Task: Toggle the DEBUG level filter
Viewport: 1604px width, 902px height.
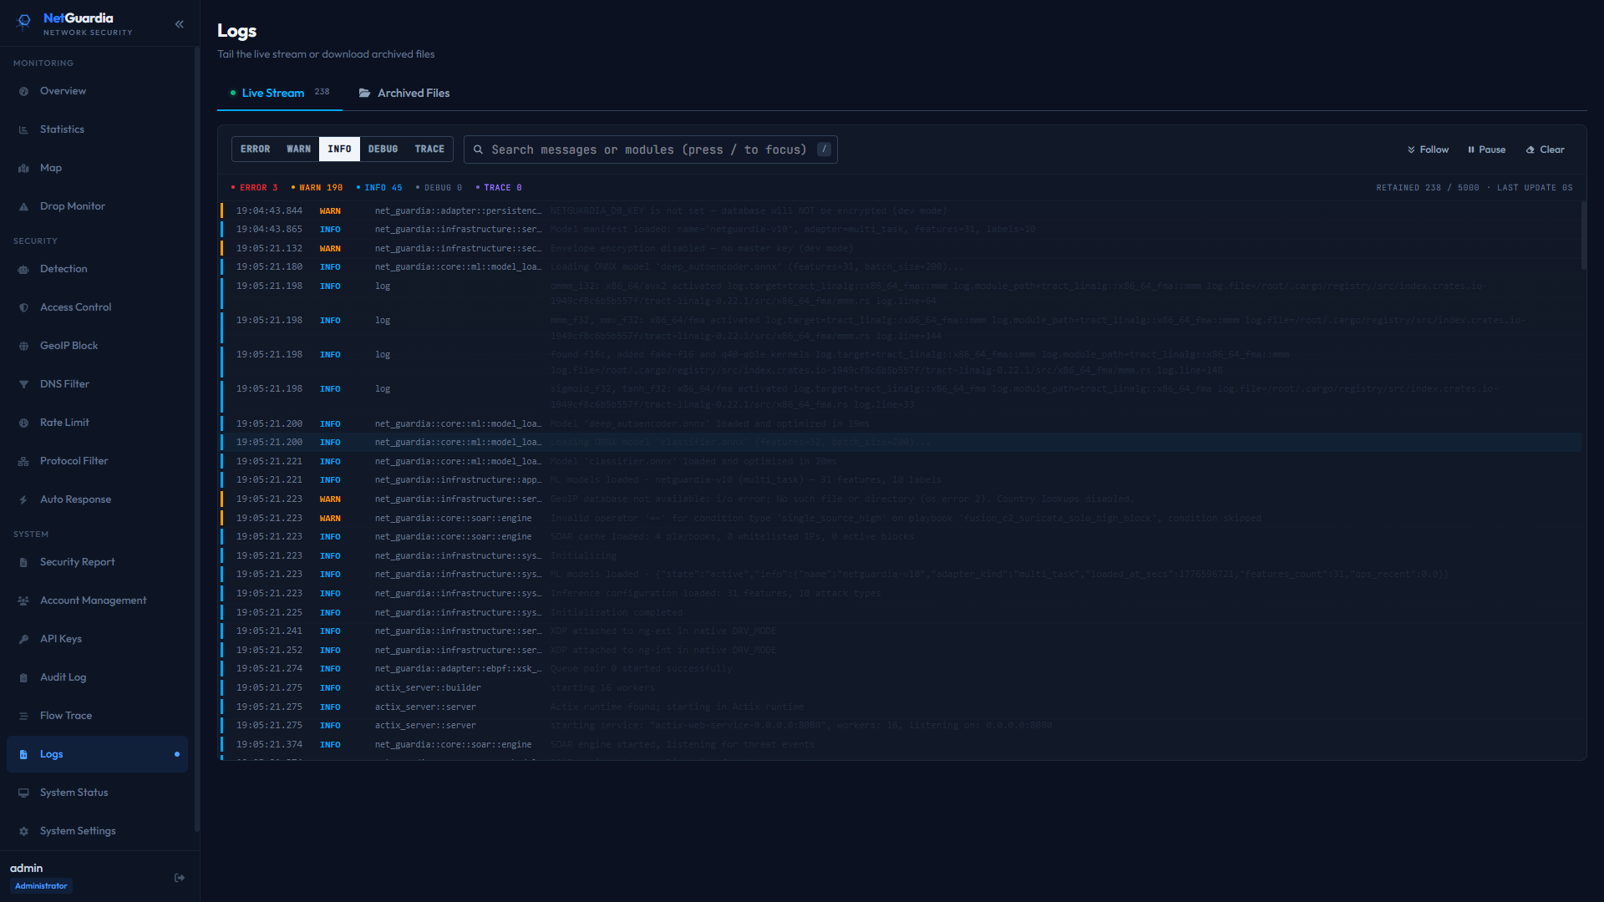Action: pos(383,149)
